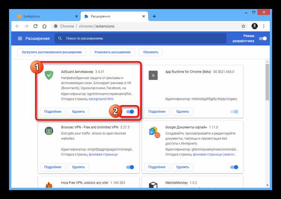Click Упаковать расширение button
This screenshot has height=199, width=281.
click(x=112, y=52)
